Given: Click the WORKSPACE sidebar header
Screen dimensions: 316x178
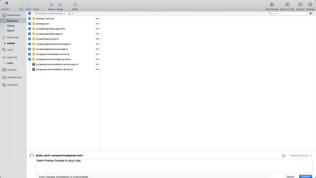Looking at the screenshot, I should click(x=11, y=15).
